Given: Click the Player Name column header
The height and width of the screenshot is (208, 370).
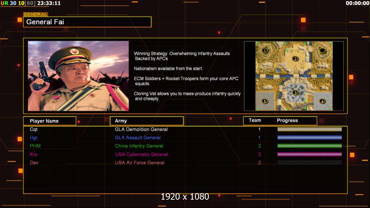Looking at the screenshot, I should pyautogui.click(x=50, y=121).
